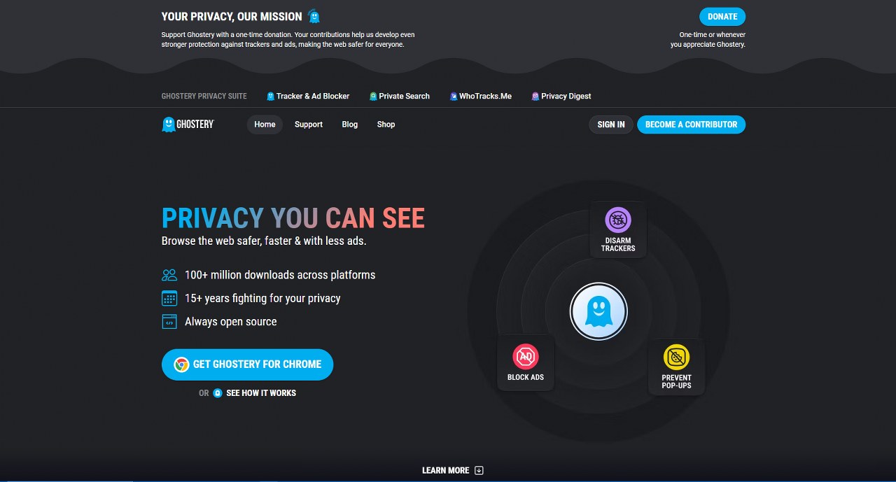This screenshot has width=896, height=482.
Task: Click "Your Privacy, Our Mission" heading
Action: click(232, 16)
